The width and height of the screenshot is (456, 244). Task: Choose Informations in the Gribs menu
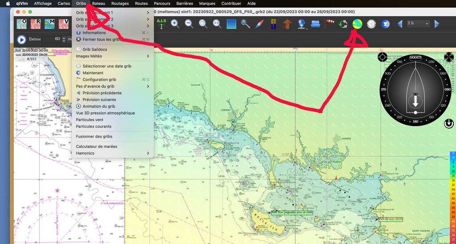tap(113, 33)
